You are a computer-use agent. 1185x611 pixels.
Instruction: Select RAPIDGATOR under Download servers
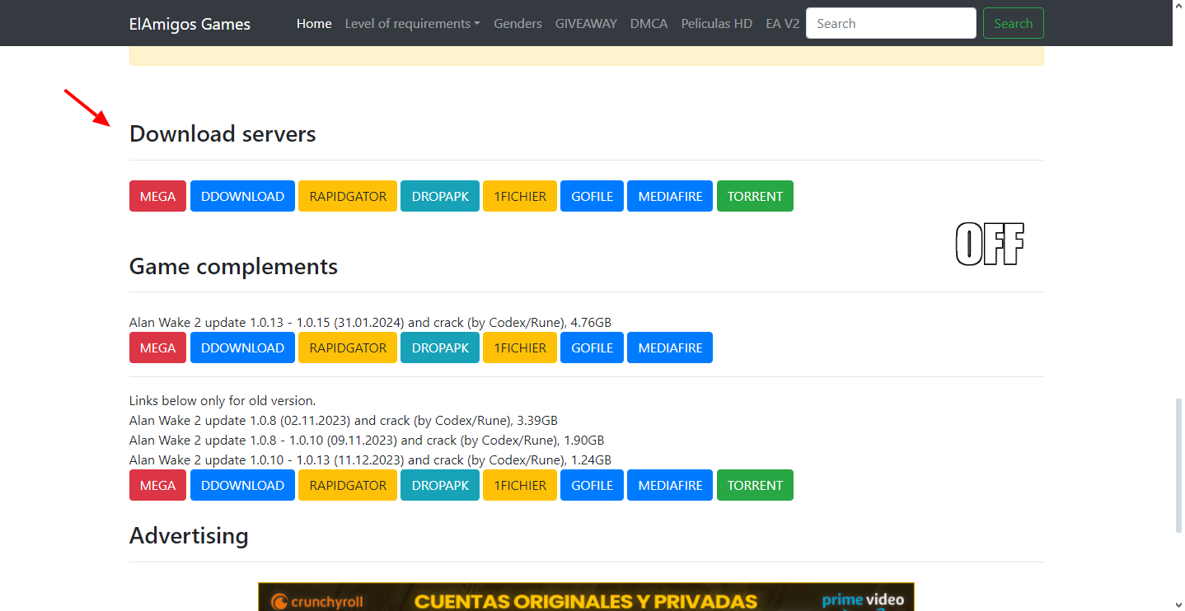click(x=347, y=196)
